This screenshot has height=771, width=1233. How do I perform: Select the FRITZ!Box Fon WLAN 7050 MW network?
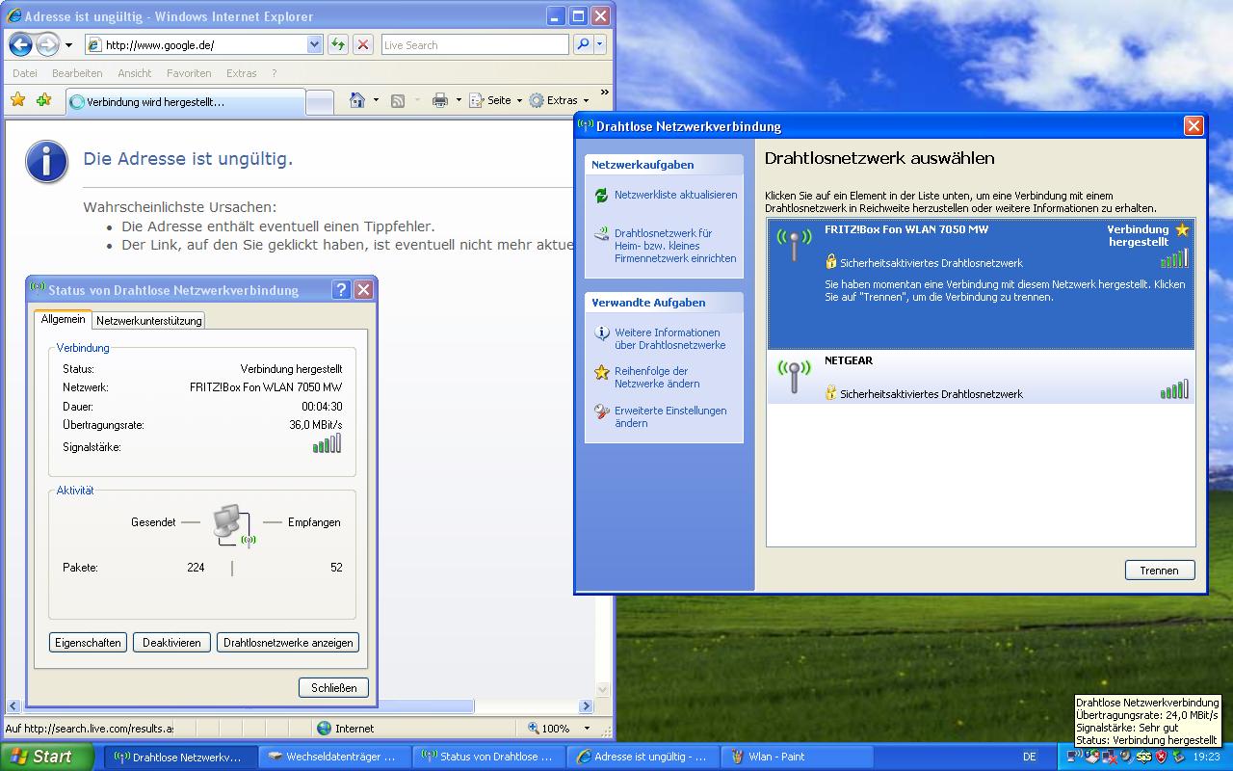(981, 284)
